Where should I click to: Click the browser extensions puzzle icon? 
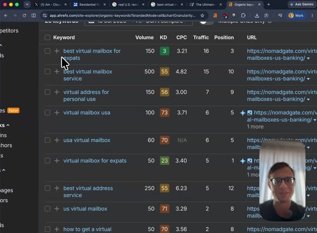(243, 15)
